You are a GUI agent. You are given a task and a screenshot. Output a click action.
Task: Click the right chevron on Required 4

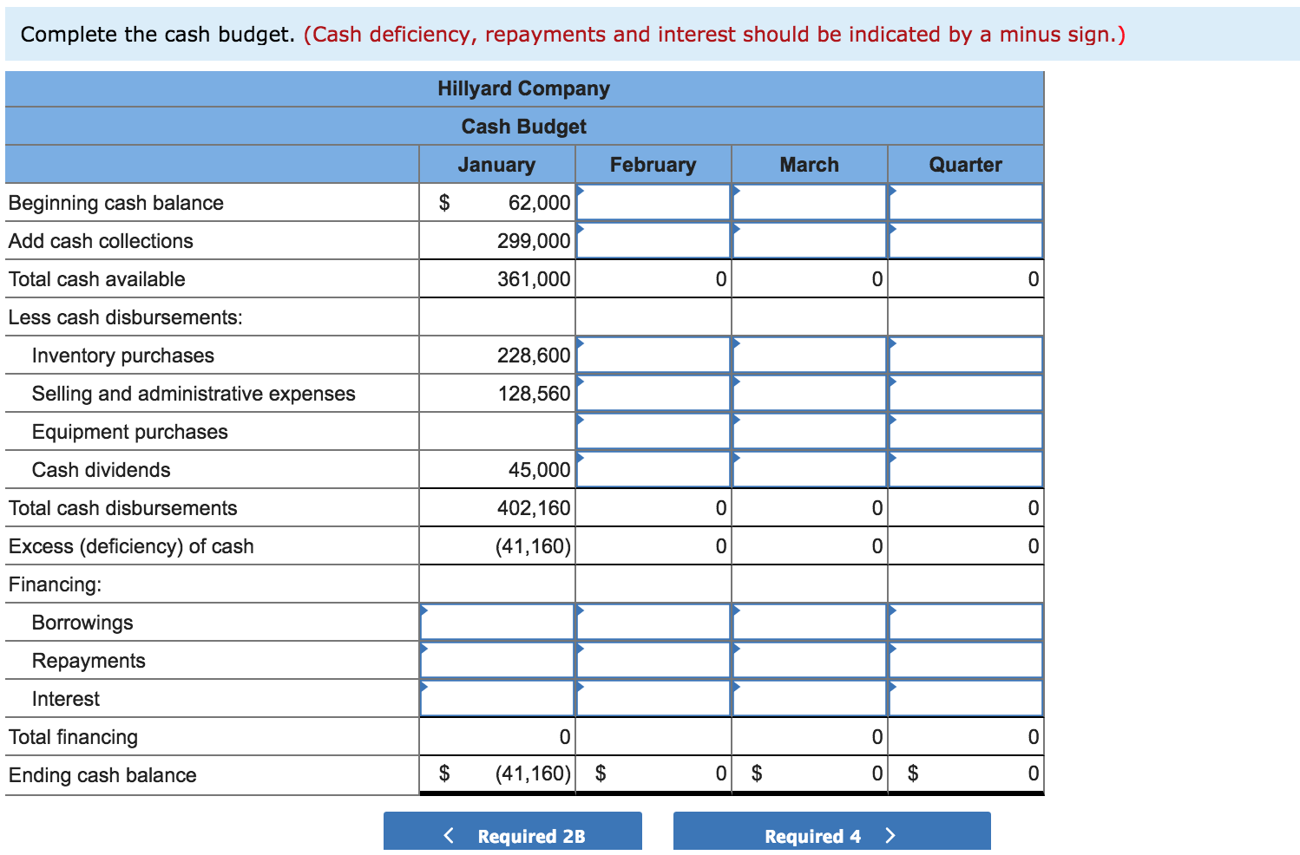pos(890,834)
